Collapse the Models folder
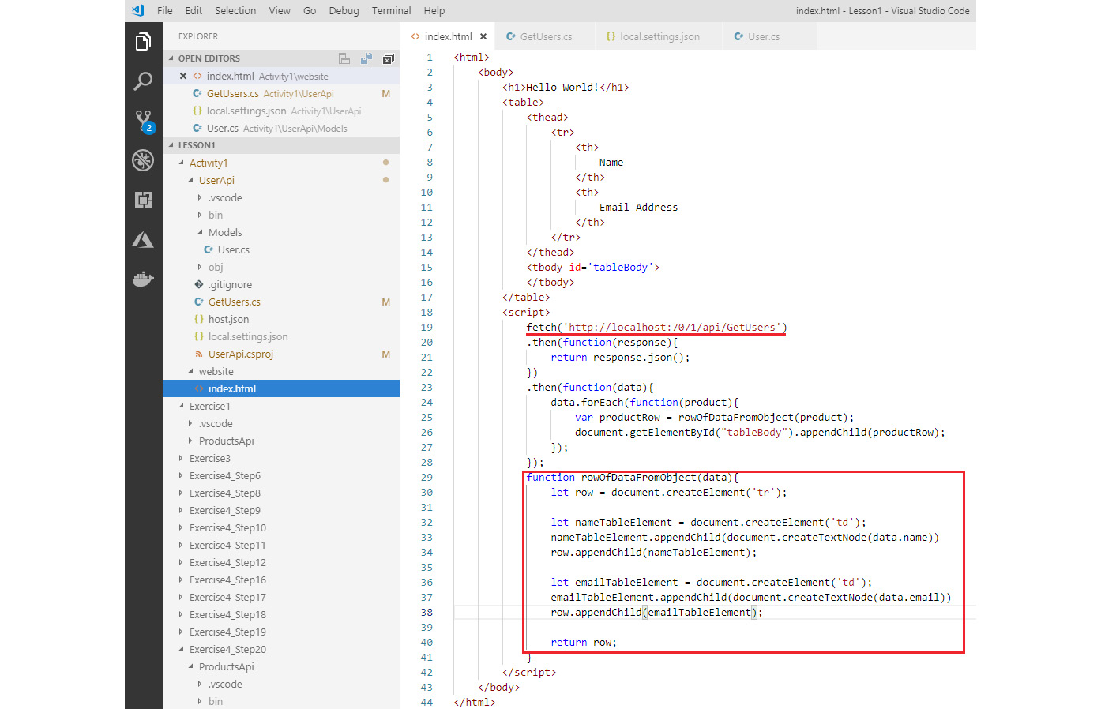The image size is (1101, 709). coord(201,232)
